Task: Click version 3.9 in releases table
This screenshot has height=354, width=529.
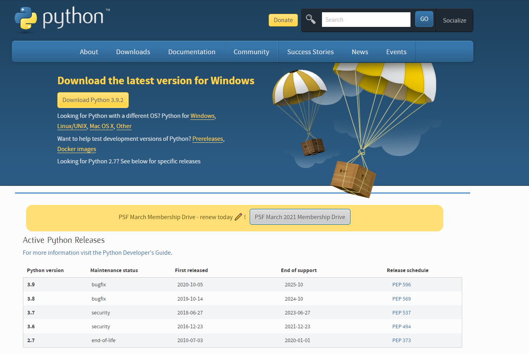Action: (x=31, y=285)
